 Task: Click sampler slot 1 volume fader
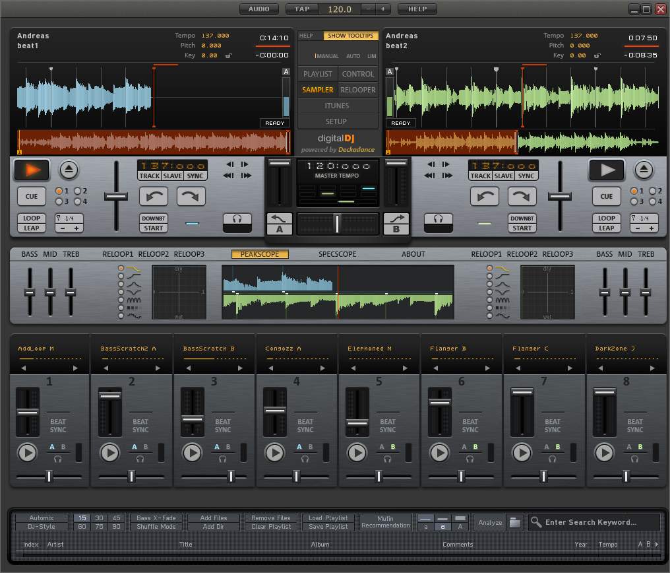27,412
